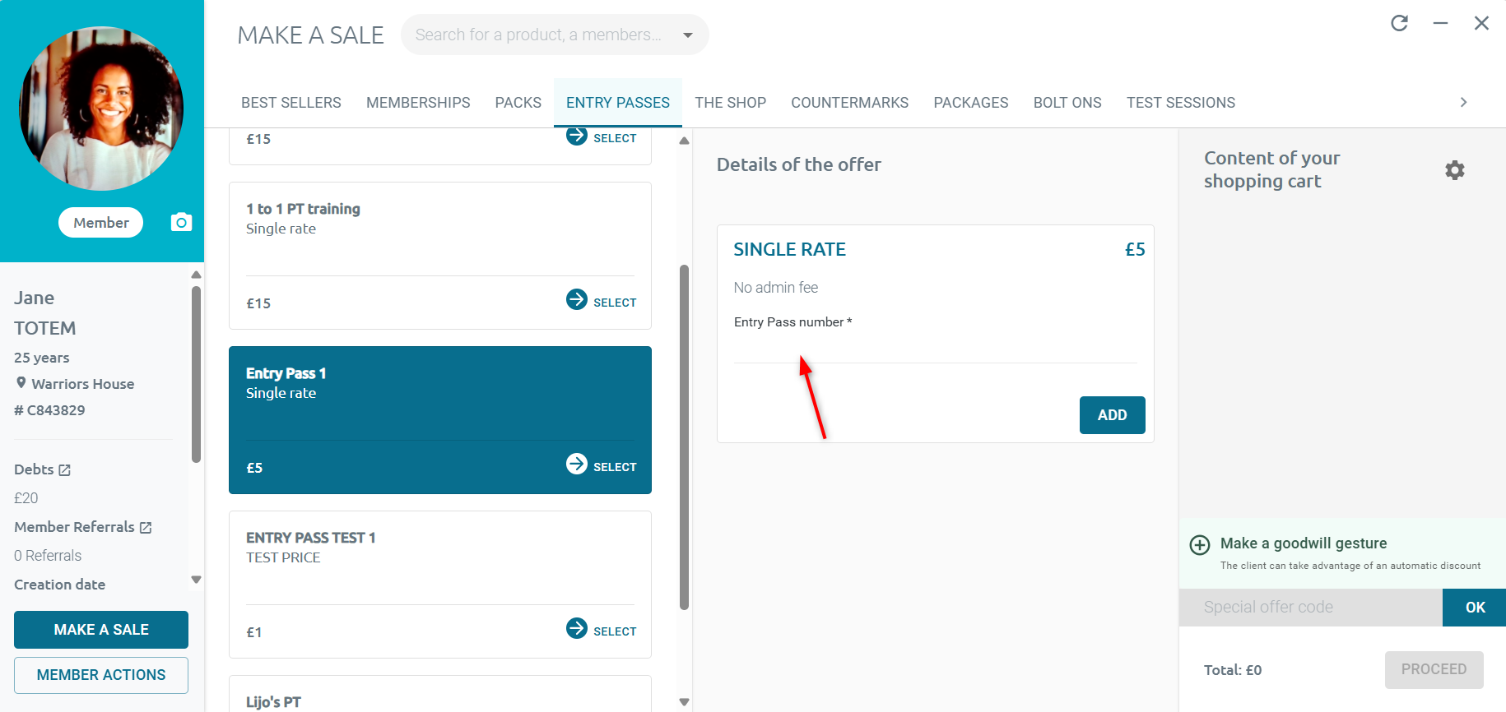1506x712 pixels.
Task: Select arrow icon for ENTRY PASS TEST 1
Action: 577,629
